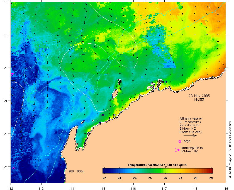Click the '27' value on the temperature scale
Image resolution: width=234 pixels, height=190 pixels.
click(x=181, y=178)
